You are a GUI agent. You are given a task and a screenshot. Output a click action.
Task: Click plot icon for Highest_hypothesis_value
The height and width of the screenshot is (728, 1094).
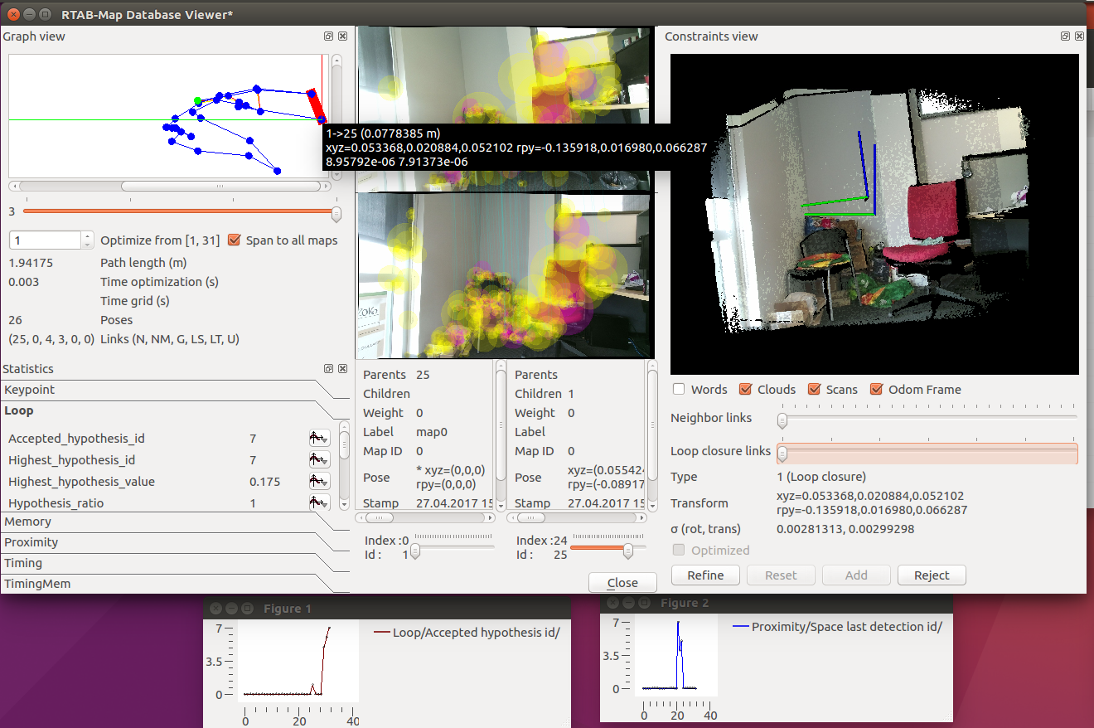[318, 482]
